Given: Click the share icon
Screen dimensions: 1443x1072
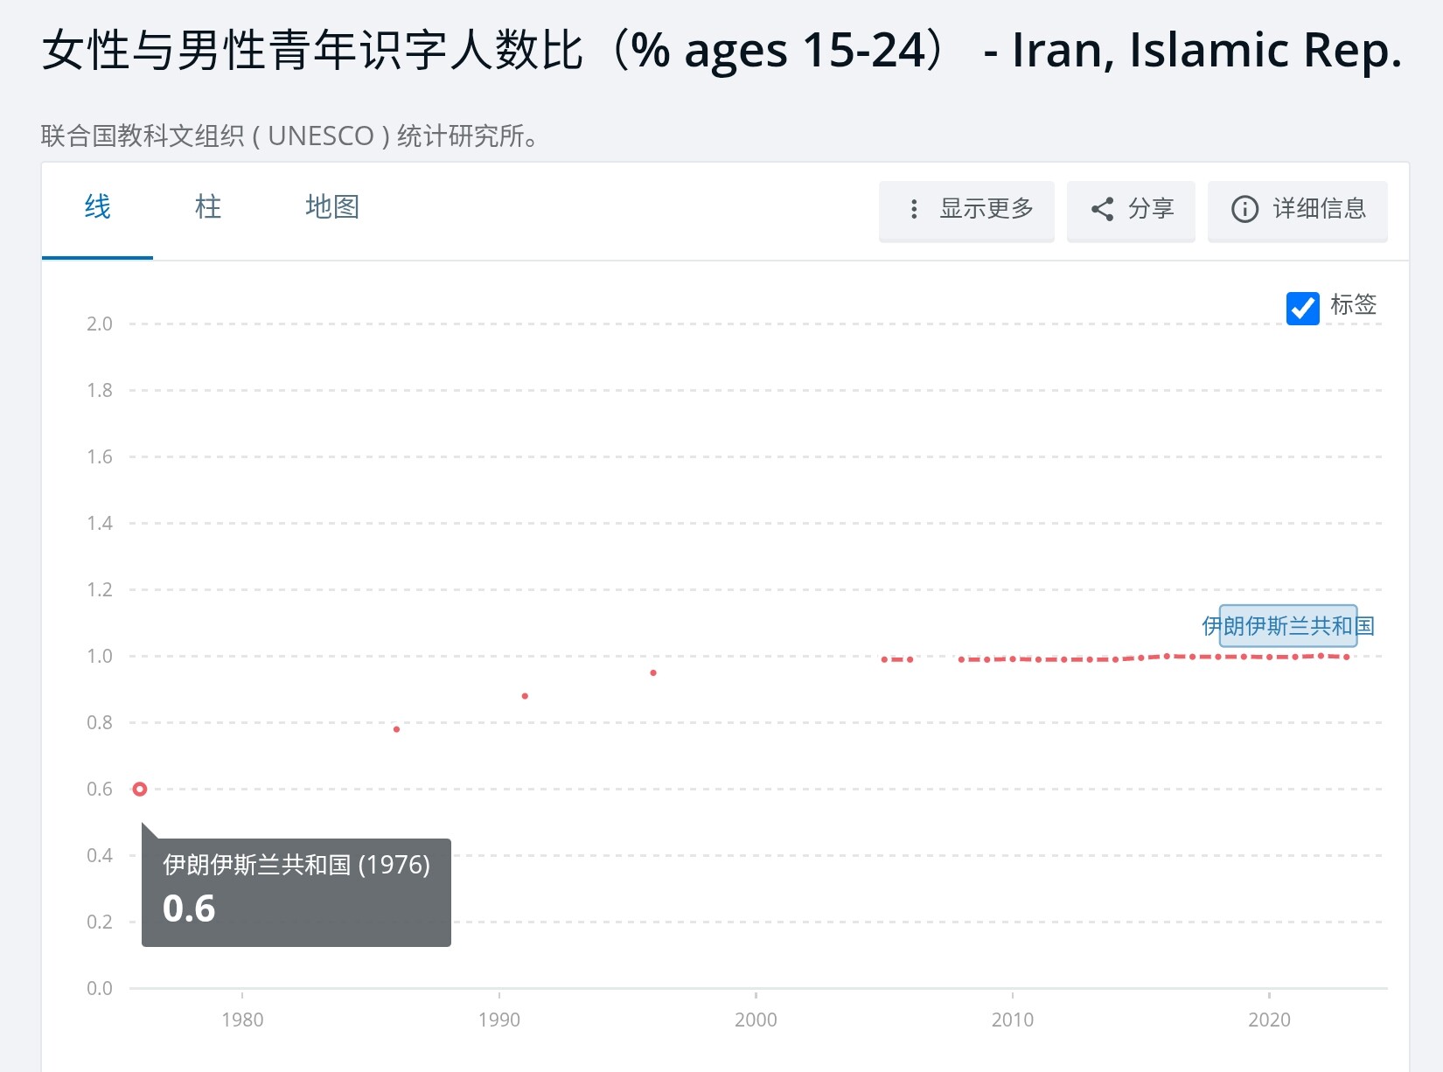Looking at the screenshot, I should tap(1102, 209).
